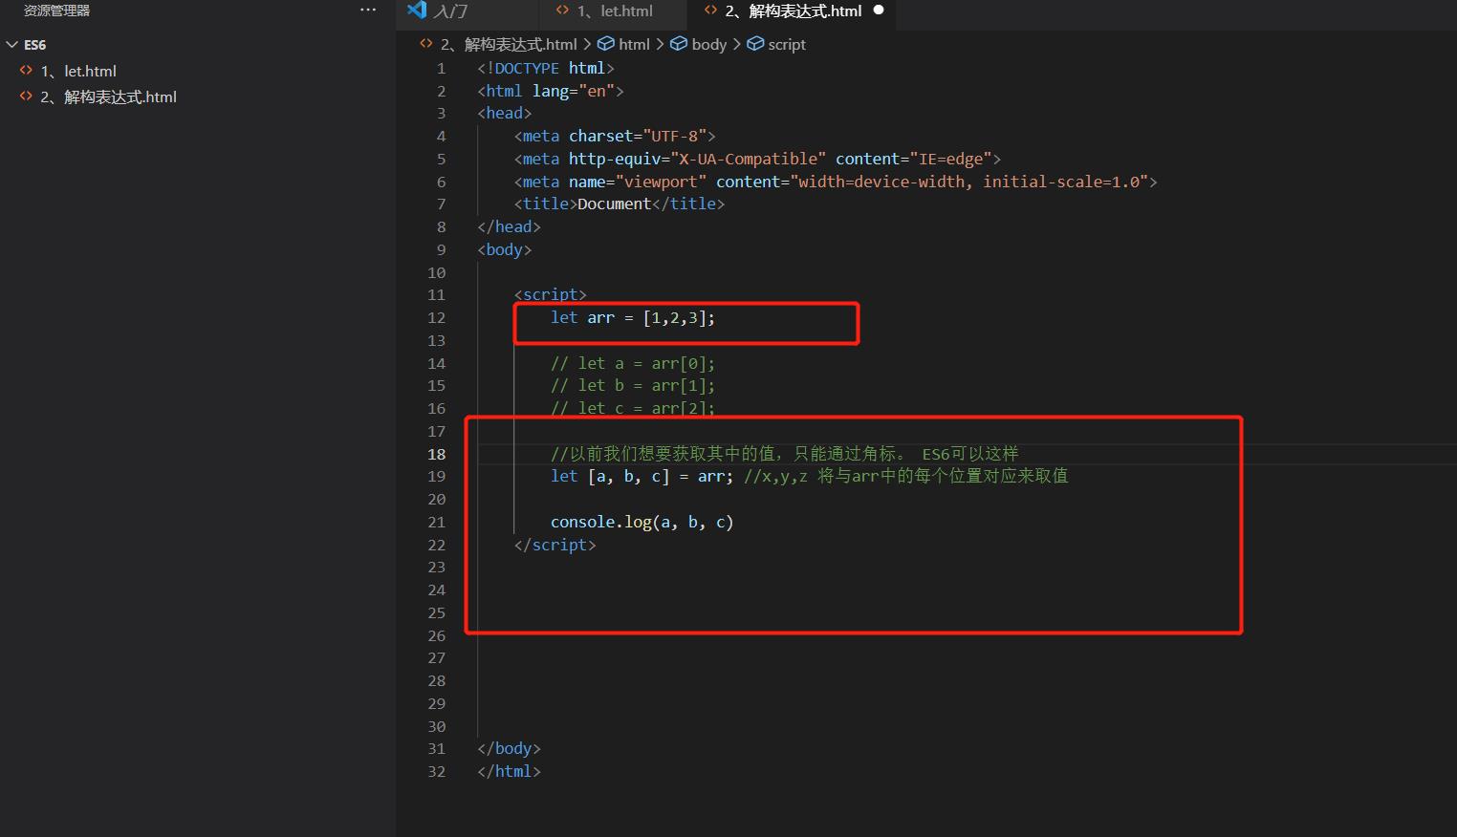Click the closing </html> tag
This screenshot has width=1457, height=837.
[510, 771]
